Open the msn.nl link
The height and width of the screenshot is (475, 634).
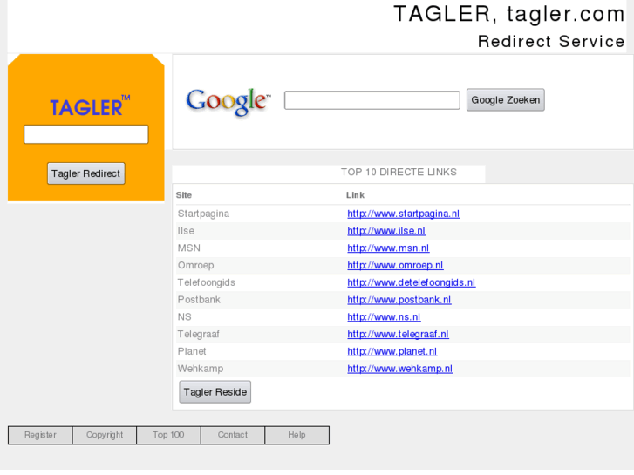388,248
